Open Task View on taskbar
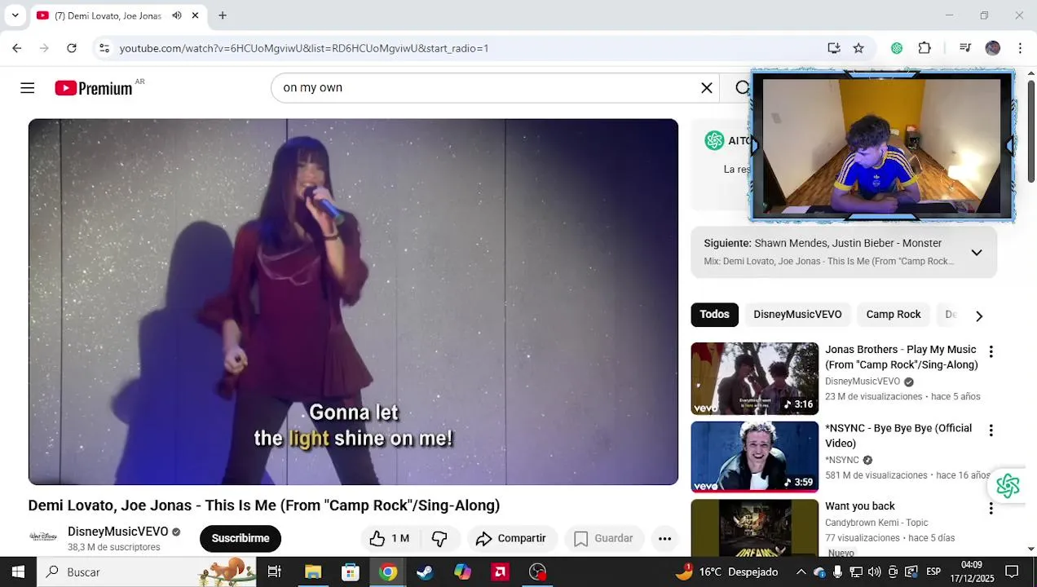Image resolution: width=1037 pixels, height=587 pixels. (275, 572)
